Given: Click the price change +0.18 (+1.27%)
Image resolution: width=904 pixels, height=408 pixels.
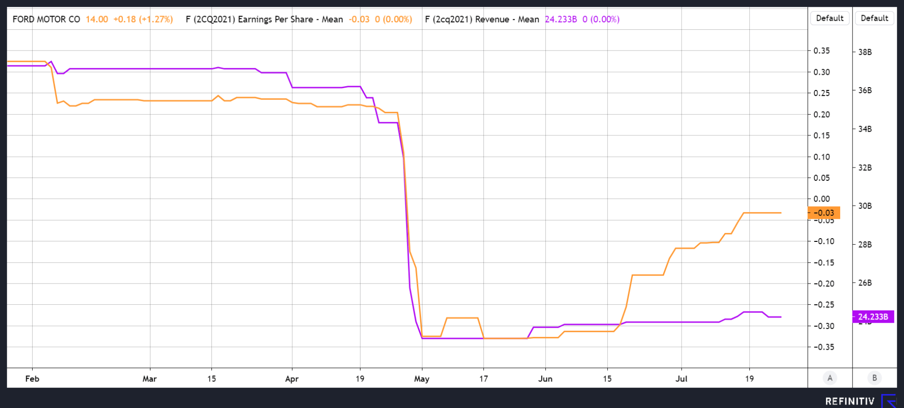Looking at the screenshot, I should 143,19.
